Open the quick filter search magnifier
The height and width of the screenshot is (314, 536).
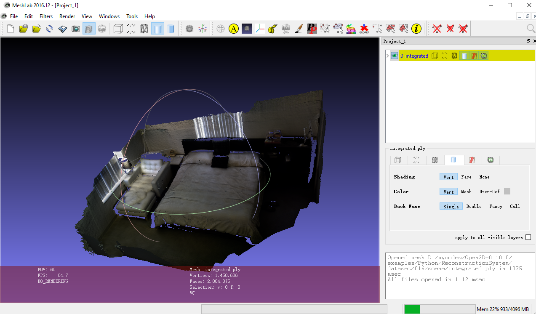(x=531, y=29)
